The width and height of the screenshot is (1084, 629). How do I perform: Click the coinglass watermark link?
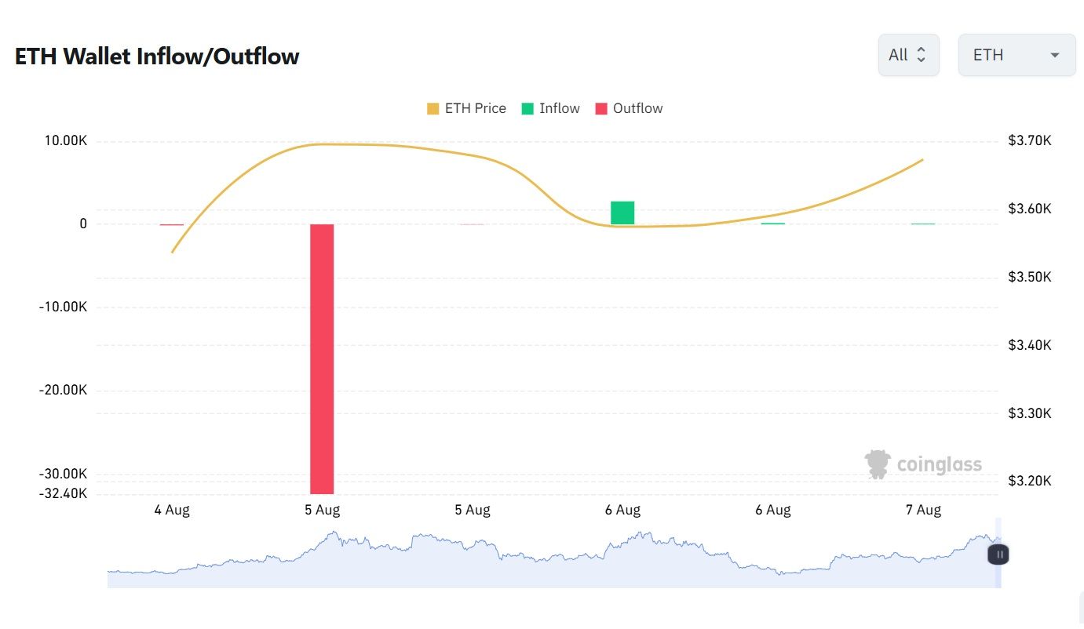923,464
